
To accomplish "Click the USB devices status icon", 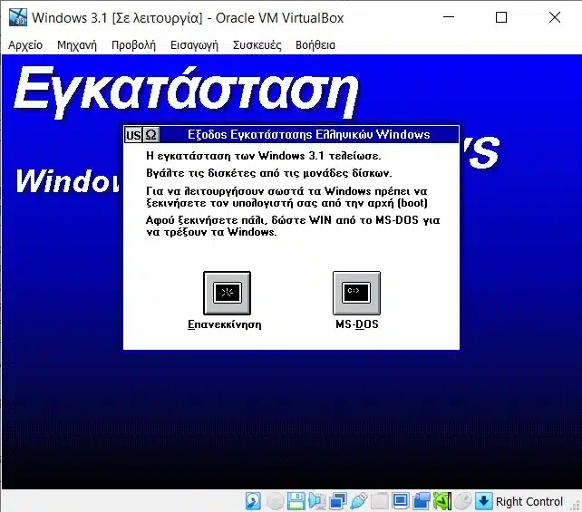I will 359,501.
